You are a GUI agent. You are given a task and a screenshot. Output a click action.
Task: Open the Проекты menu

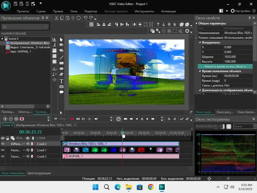click(23, 11)
